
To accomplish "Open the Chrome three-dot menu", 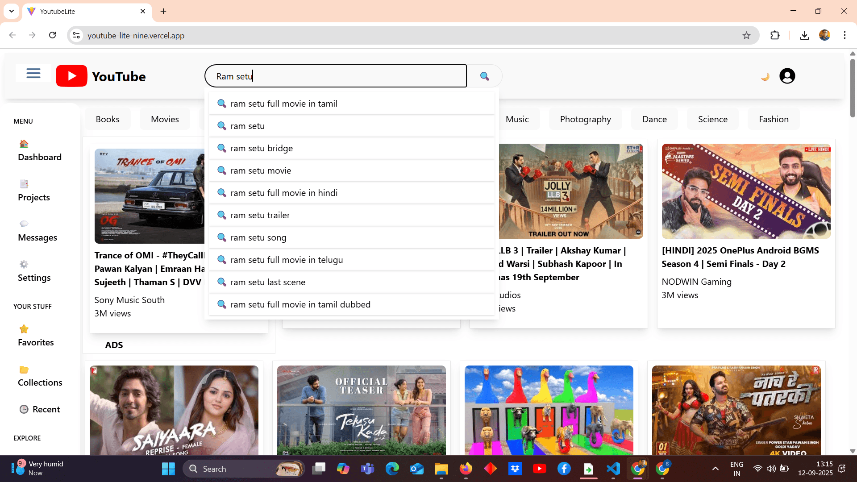I will click(845, 35).
